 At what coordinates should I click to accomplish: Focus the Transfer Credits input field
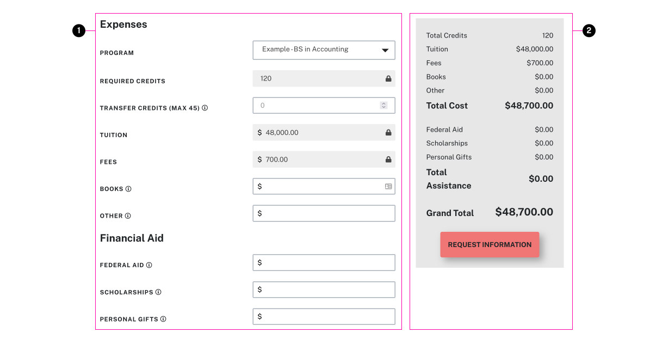(x=315, y=106)
